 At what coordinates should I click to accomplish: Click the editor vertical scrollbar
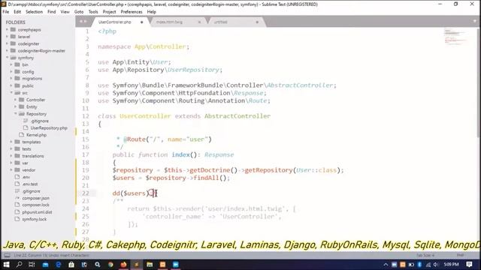pos(479,82)
